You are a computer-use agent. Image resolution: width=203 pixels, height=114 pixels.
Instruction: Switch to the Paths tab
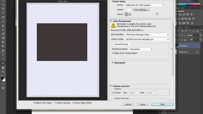pos(187,28)
